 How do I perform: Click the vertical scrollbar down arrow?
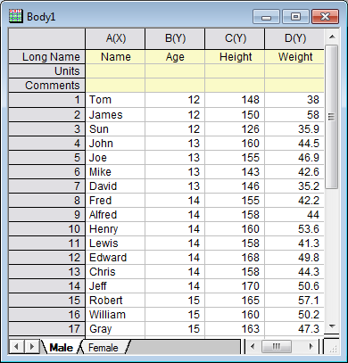point(332,326)
